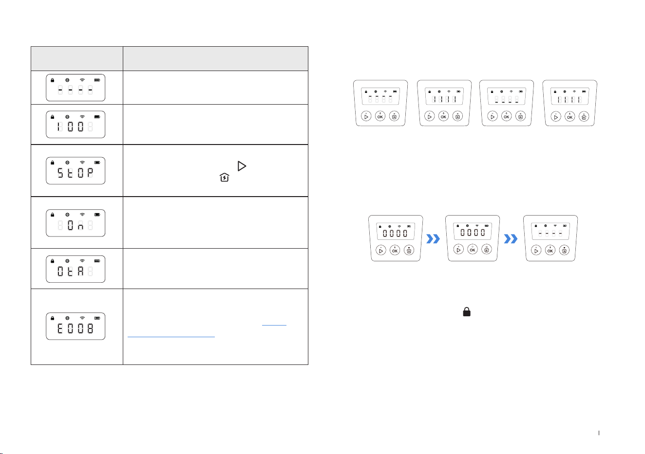Click play button on the bottom-underscores panel

point(493,116)
